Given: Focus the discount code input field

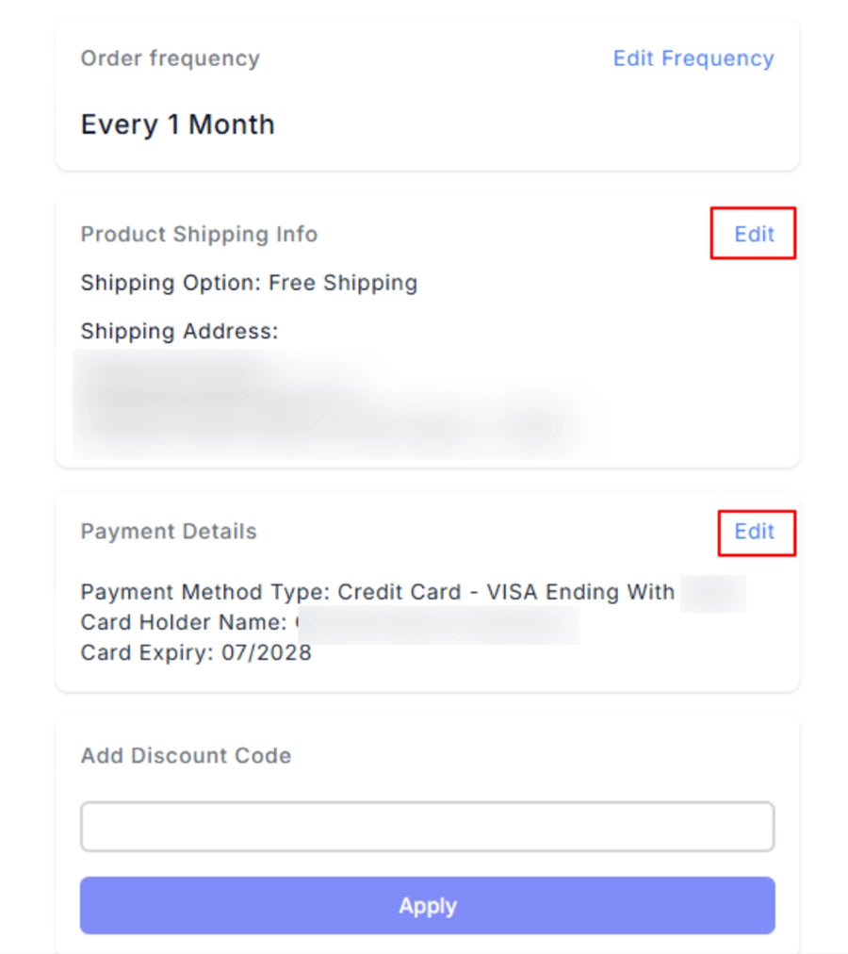Looking at the screenshot, I should point(427,827).
